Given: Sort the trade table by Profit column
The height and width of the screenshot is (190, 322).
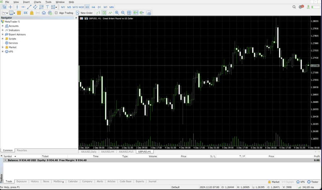Looking at the screenshot, I should (316, 156).
